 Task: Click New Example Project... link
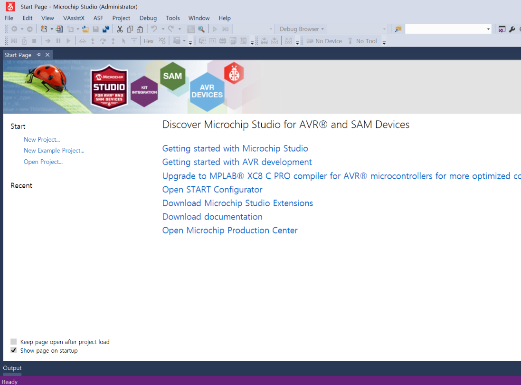(x=54, y=150)
